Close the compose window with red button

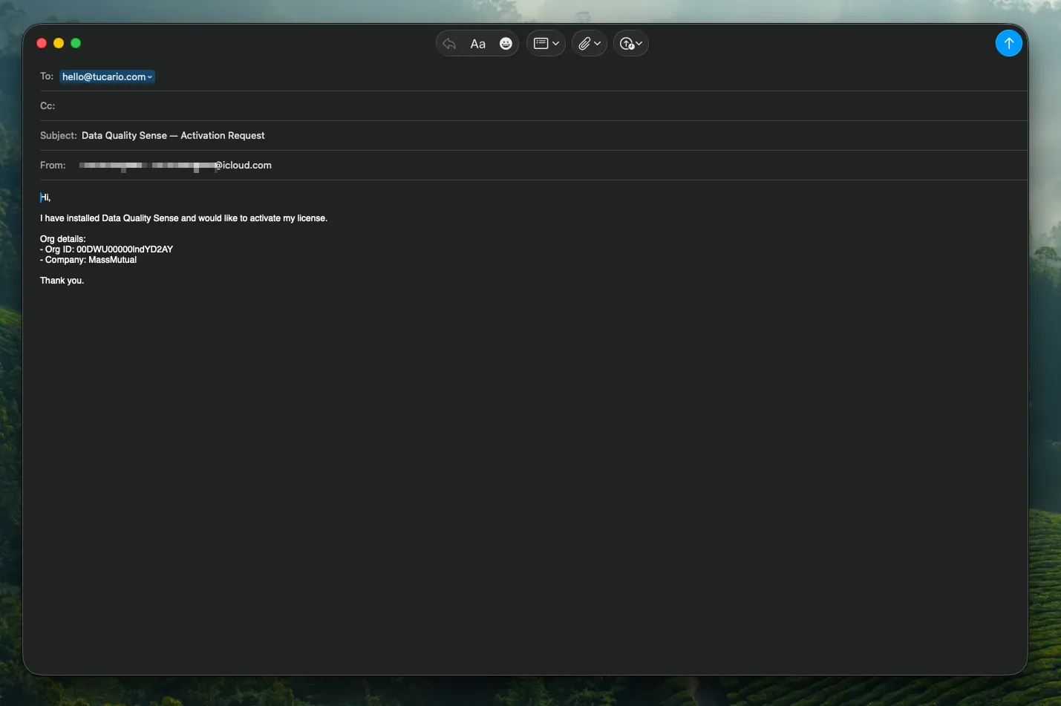[x=42, y=43]
